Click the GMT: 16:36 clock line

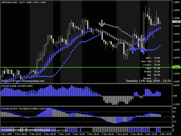pos(153,58)
